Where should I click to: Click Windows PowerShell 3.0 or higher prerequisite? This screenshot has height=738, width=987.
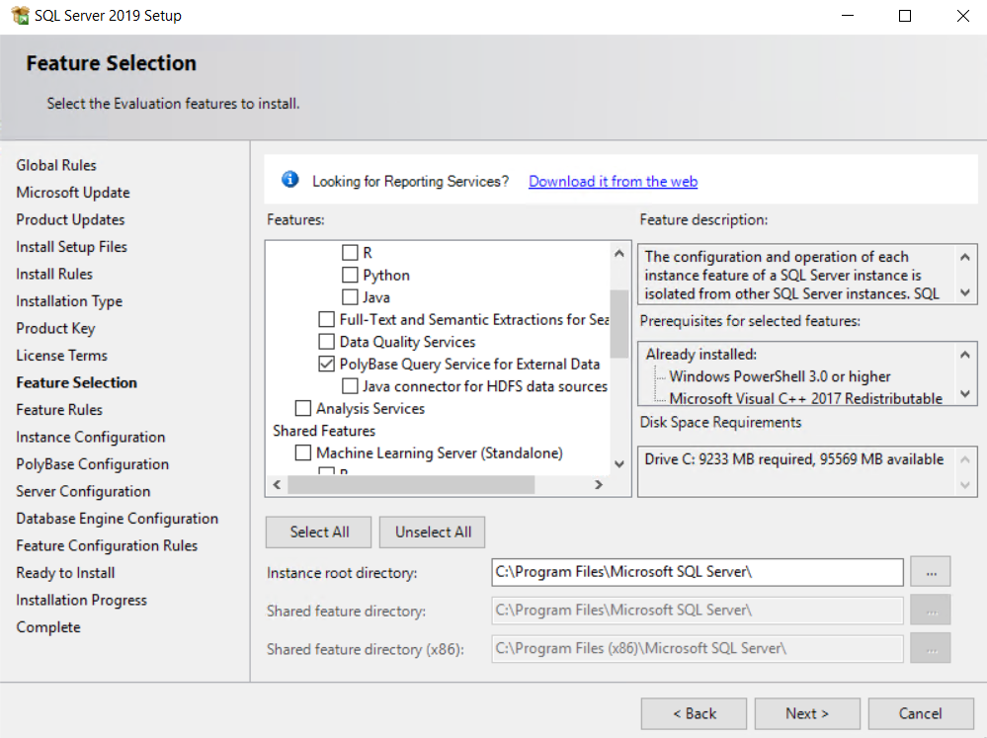pyautogui.click(x=780, y=376)
